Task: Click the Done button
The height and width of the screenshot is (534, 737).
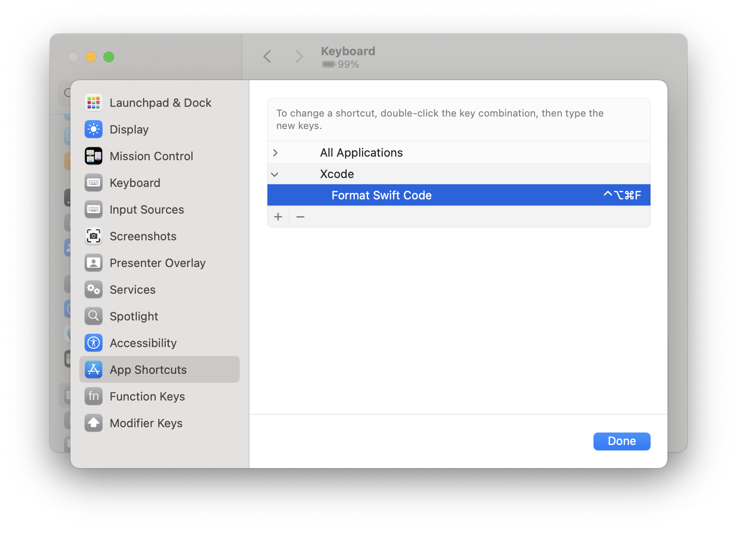Action: [x=622, y=441]
